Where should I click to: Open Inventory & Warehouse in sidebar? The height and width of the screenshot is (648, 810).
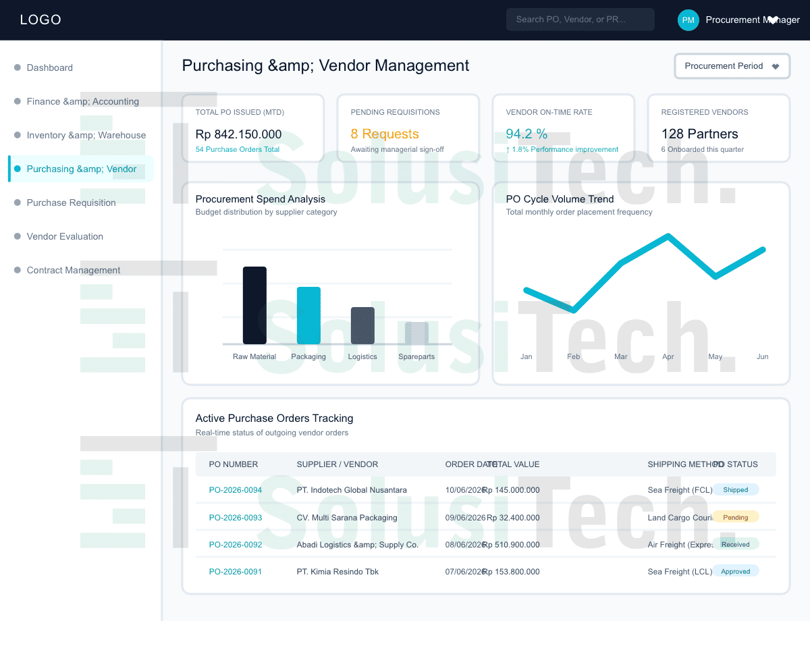pyautogui.click(x=81, y=135)
